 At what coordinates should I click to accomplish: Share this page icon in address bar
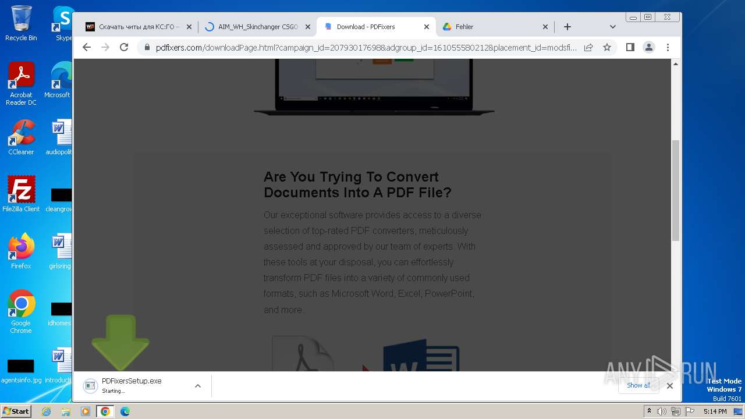(x=588, y=47)
